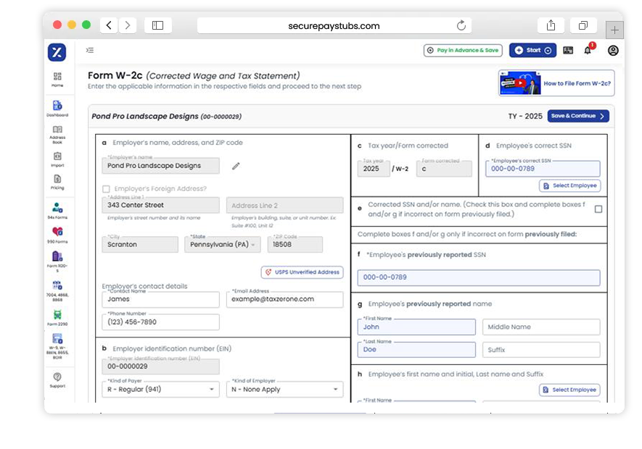Expand the State dropdown showing Pennsylvania

[x=222, y=245]
